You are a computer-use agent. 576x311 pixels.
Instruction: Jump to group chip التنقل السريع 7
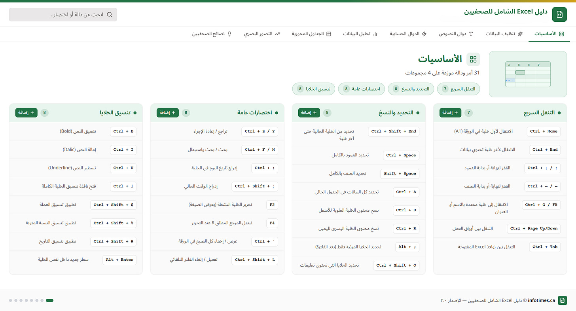click(459, 89)
